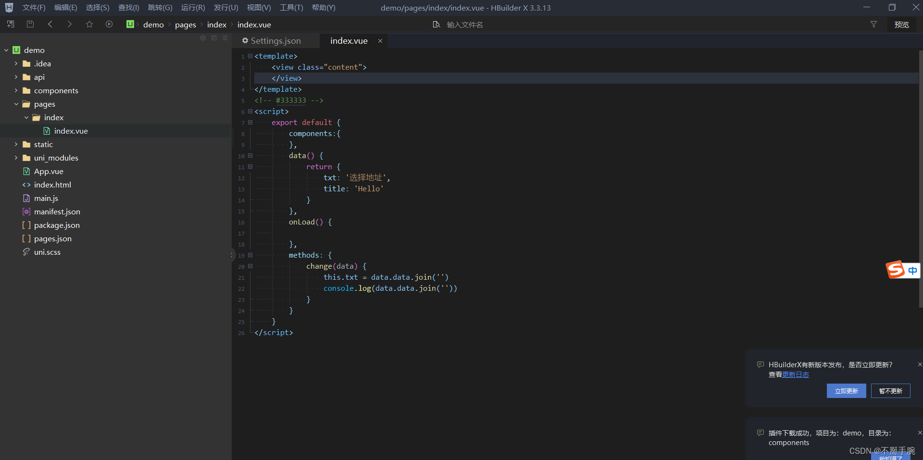
Task: Click the pages.json bracket icon
Action: pos(26,238)
